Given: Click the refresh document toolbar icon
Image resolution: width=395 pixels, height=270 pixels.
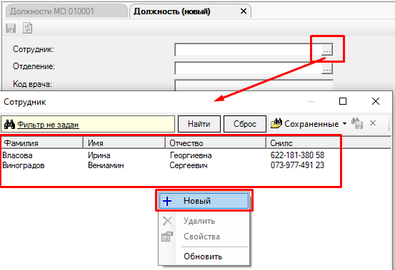Looking at the screenshot, I should point(27,28).
